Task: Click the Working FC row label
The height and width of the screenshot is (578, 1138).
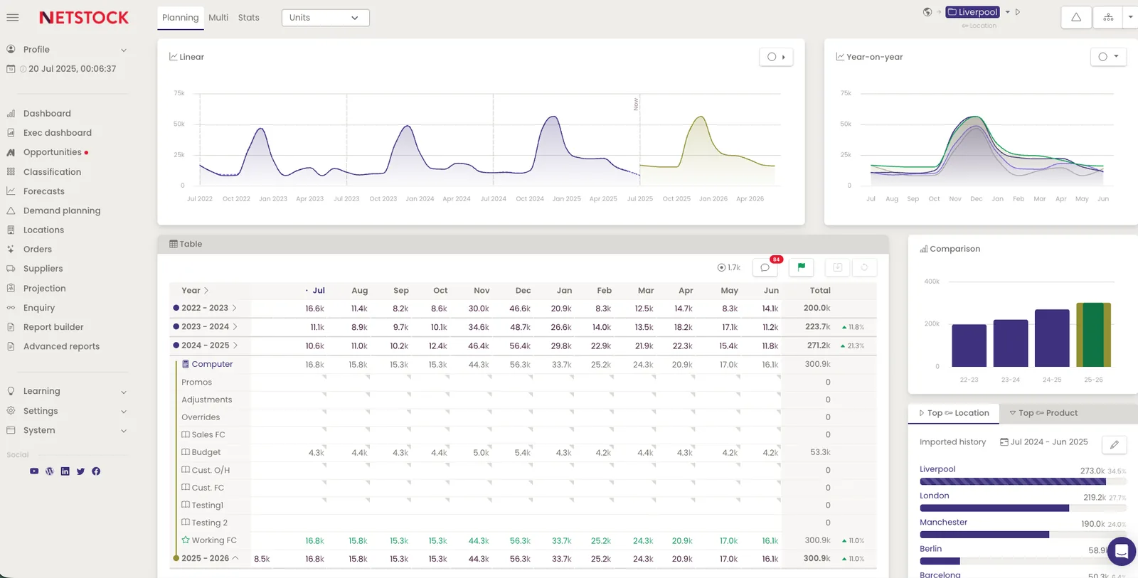Action: tap(209, 541)
